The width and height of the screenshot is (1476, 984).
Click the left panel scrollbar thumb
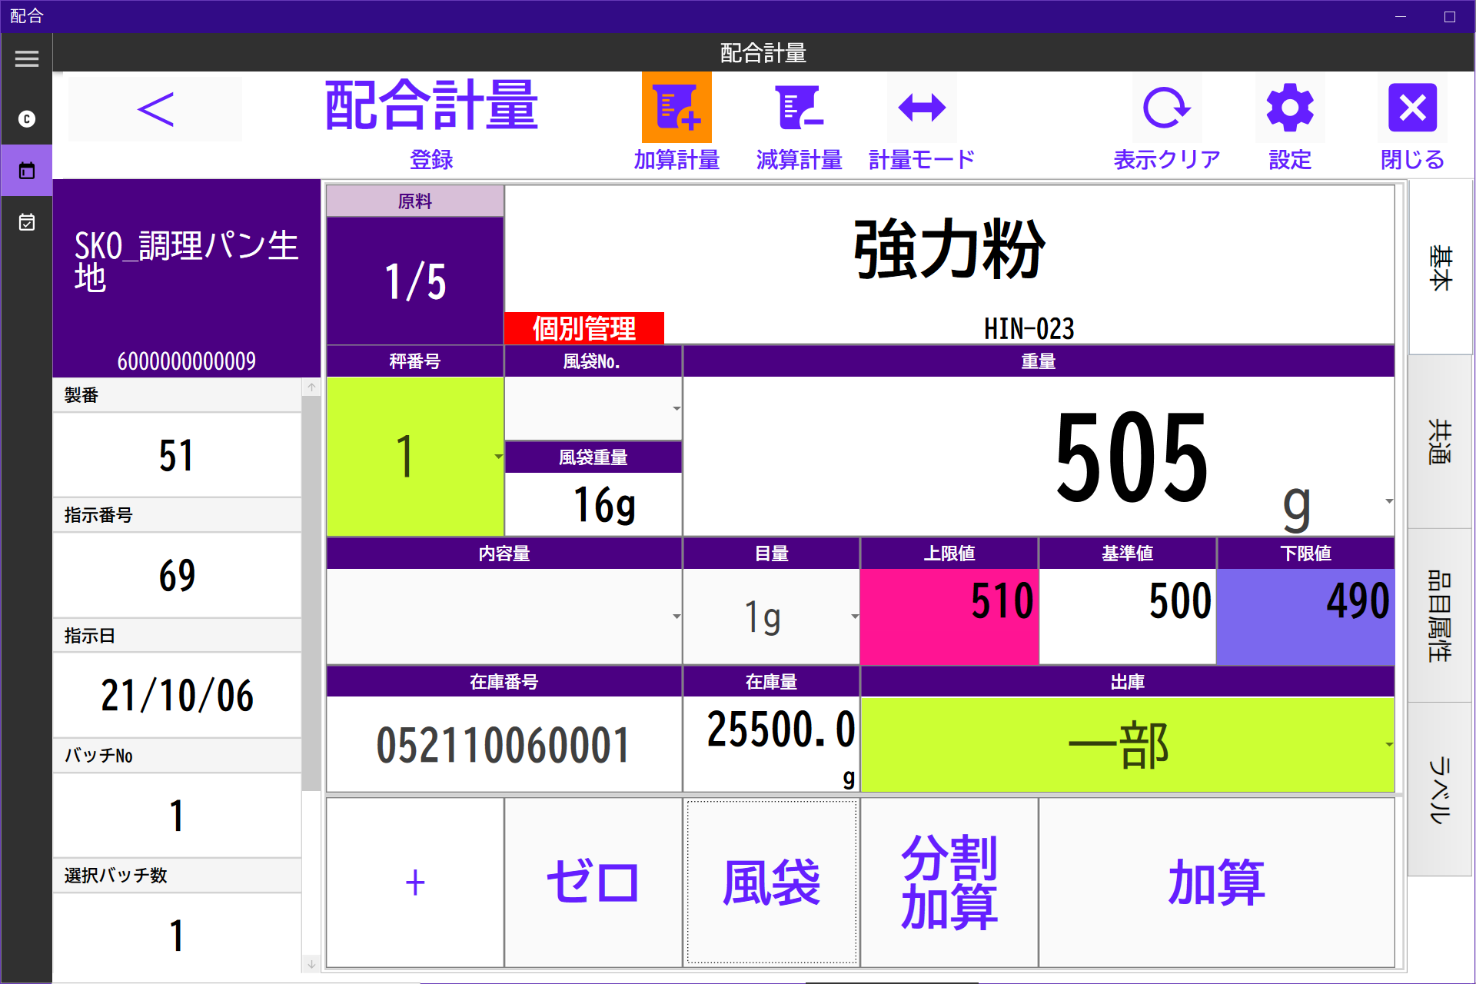click(x=311, y=593)
